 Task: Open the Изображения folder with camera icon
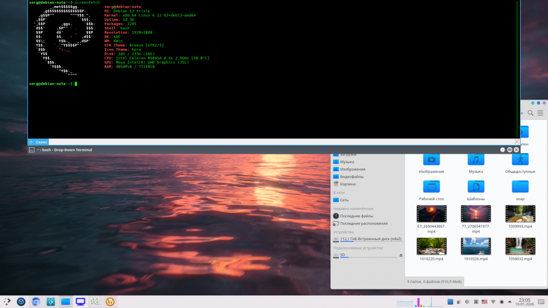[431, 159]
